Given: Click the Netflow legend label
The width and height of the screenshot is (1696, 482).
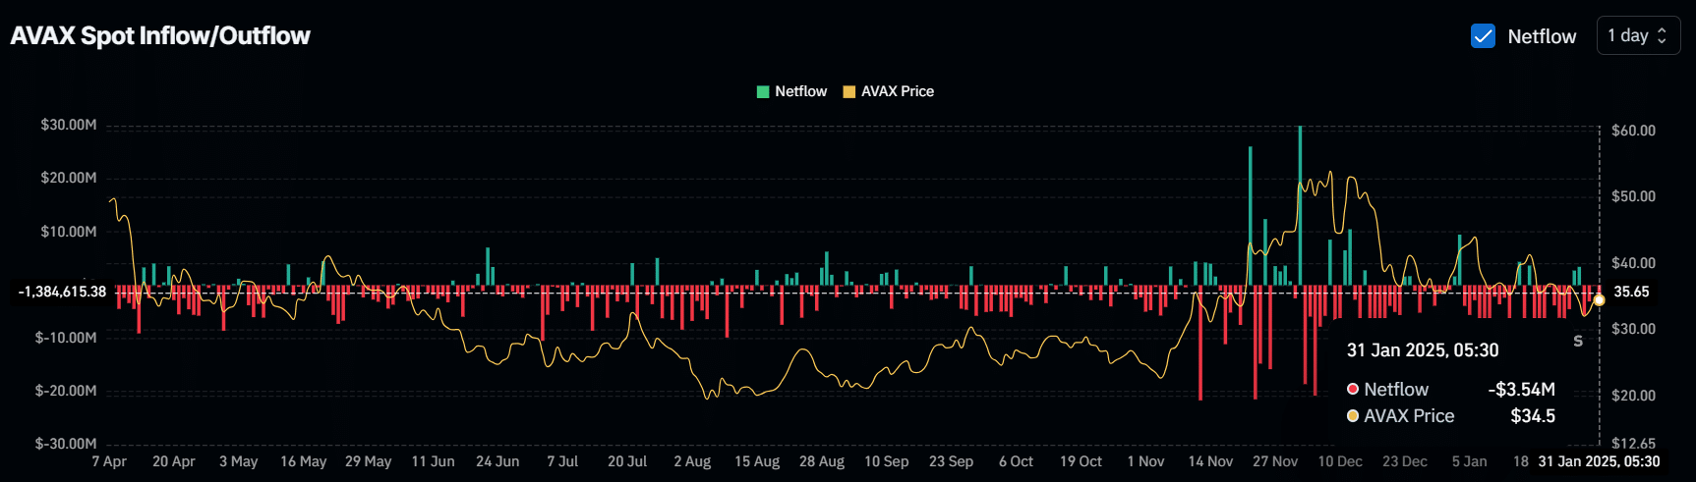Looking at the screenshot, I should 800,91.
